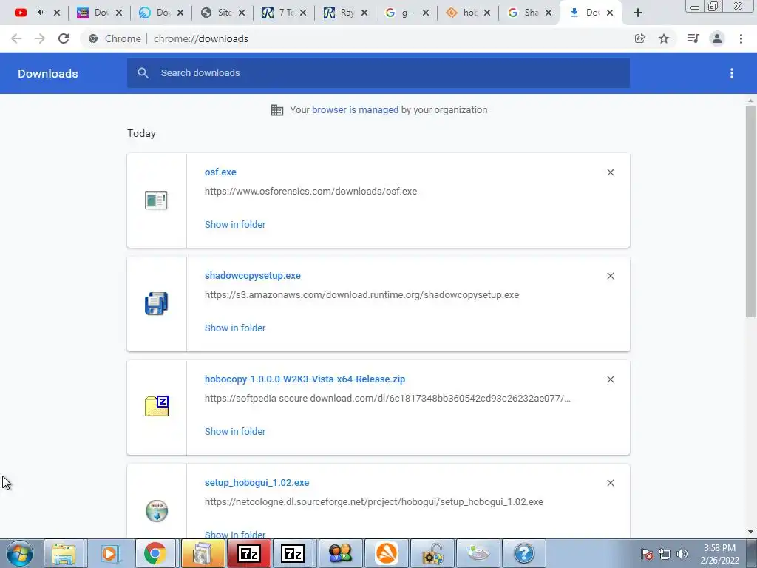This screenshot has height=568, width=757.
Task: Open the two-users taskbar application
Action: point(341,553)
